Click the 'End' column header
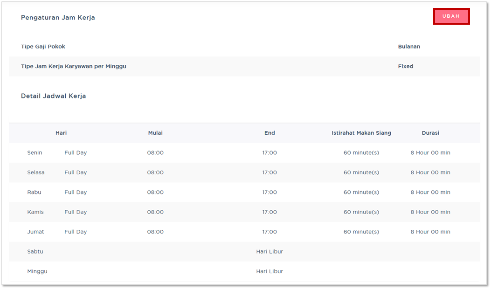491x289 pixels. pyautogui.click(x=270, y=133)
